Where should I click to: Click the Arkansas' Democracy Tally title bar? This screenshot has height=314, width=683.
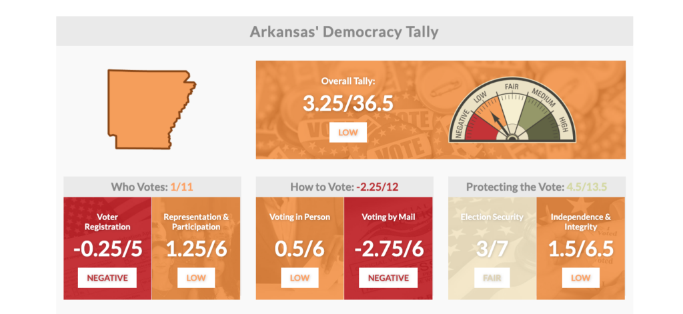coord(344,31)
